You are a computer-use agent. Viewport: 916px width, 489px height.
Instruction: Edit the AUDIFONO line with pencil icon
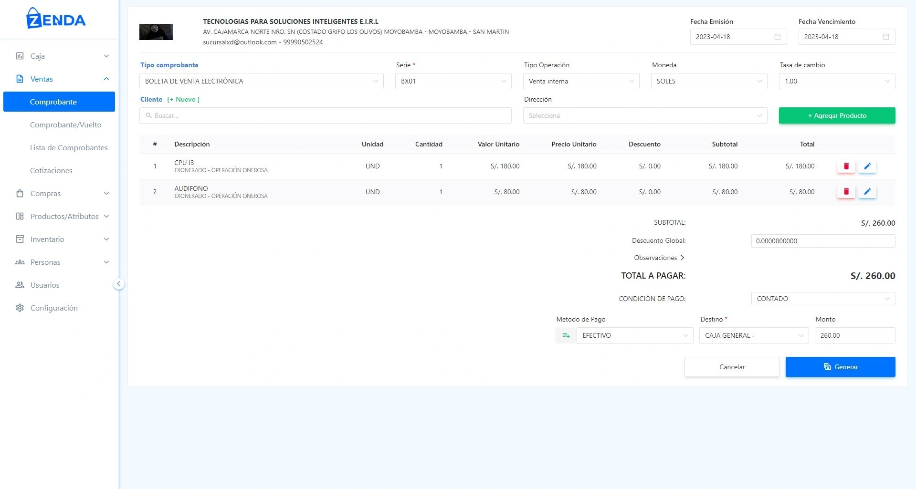(867, 192)
